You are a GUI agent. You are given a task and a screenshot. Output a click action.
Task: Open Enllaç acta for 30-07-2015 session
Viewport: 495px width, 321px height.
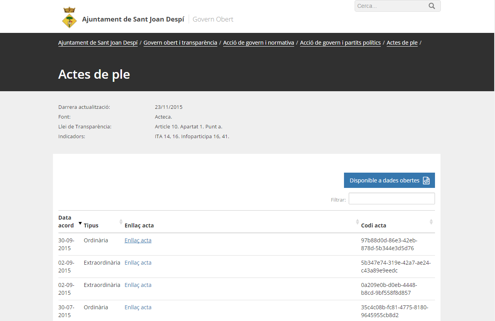tap(138, 307)
